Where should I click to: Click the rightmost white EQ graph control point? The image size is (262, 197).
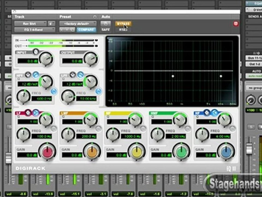point(221,76)
